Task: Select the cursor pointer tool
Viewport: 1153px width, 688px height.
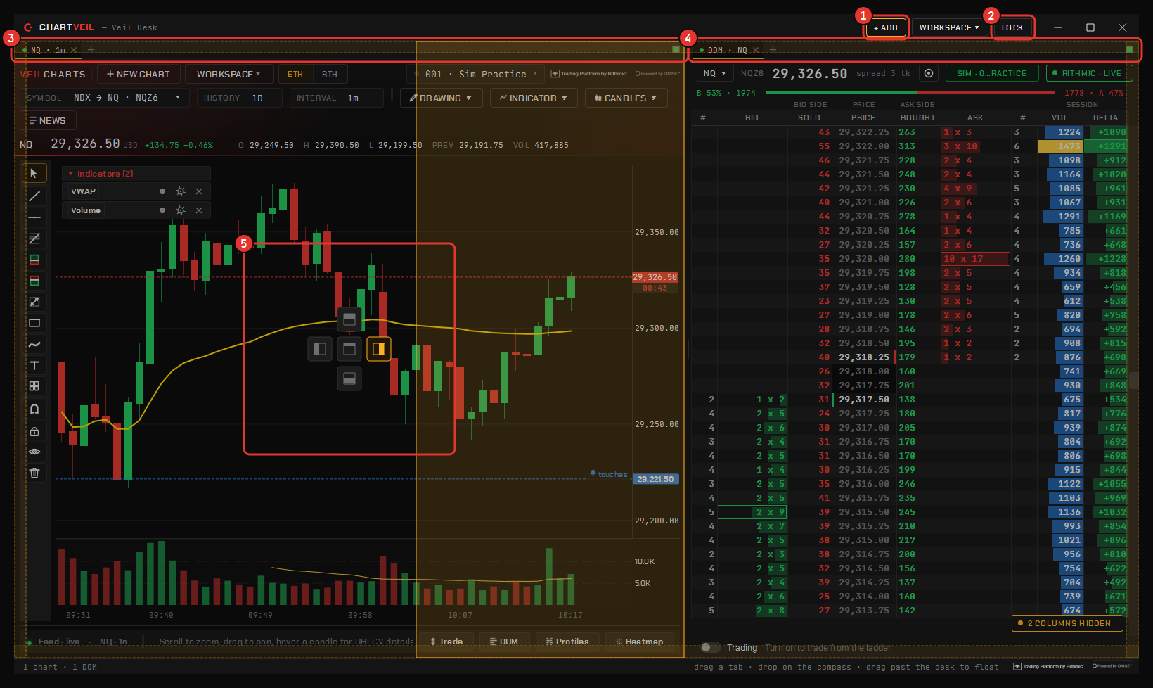Action: [34, 173]
